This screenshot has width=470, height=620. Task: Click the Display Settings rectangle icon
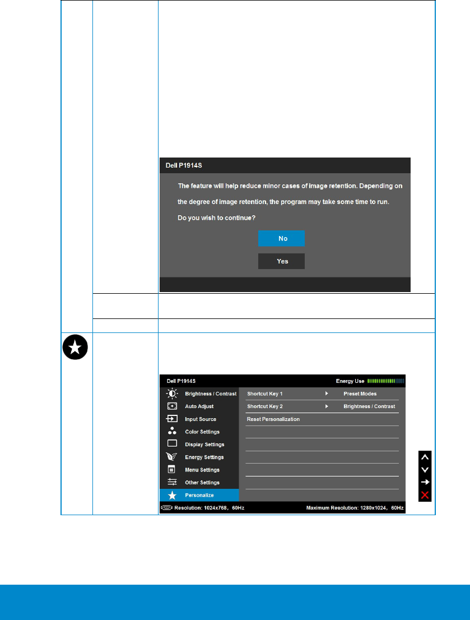pyautogui.click(x=172, y=443)
